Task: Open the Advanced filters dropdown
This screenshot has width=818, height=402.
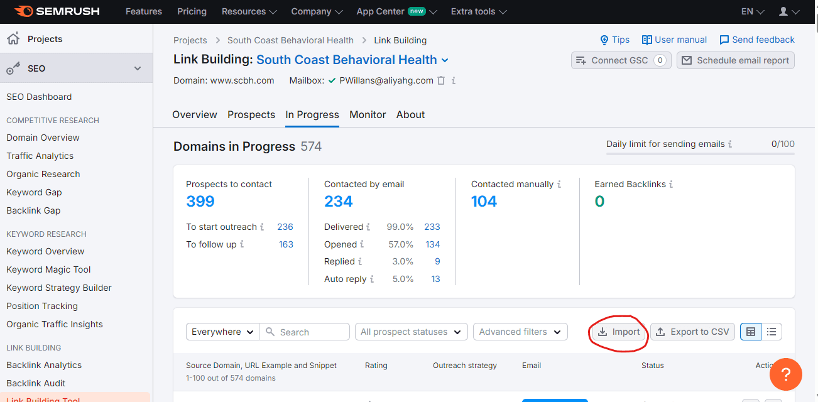Action: pos(520,332)
